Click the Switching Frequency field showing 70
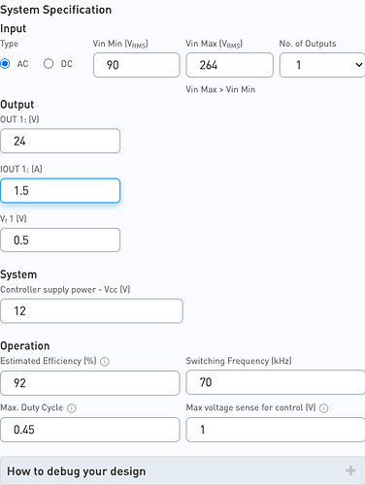This screenshot has height=485, width=365. click(276, 382)
